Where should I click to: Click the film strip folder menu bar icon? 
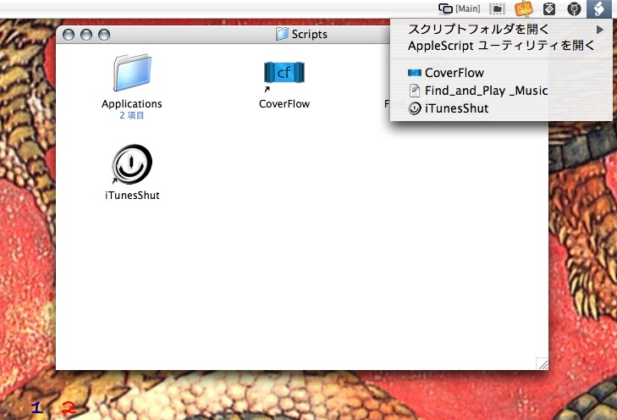498,8
